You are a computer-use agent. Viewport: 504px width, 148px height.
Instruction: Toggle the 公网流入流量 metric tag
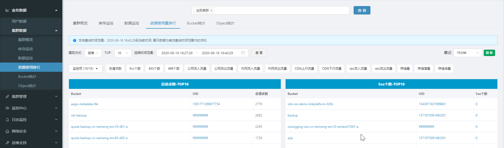197,69
